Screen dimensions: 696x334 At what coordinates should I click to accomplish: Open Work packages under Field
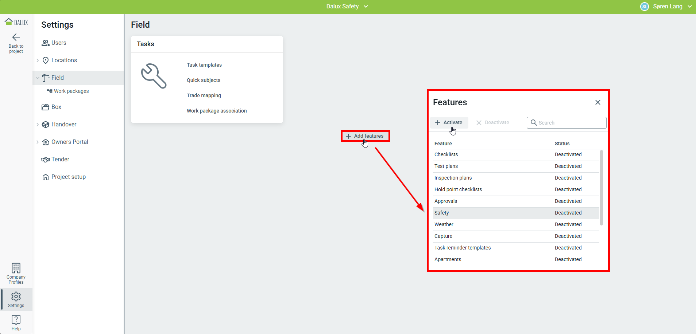[x=71, y=91]
